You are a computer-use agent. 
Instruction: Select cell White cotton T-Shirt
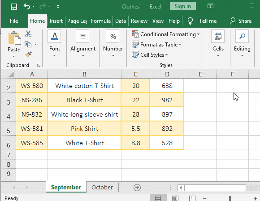click(x=84, y=86)
